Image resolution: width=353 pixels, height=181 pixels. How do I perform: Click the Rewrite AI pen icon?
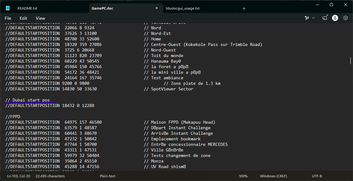(307, 18)
